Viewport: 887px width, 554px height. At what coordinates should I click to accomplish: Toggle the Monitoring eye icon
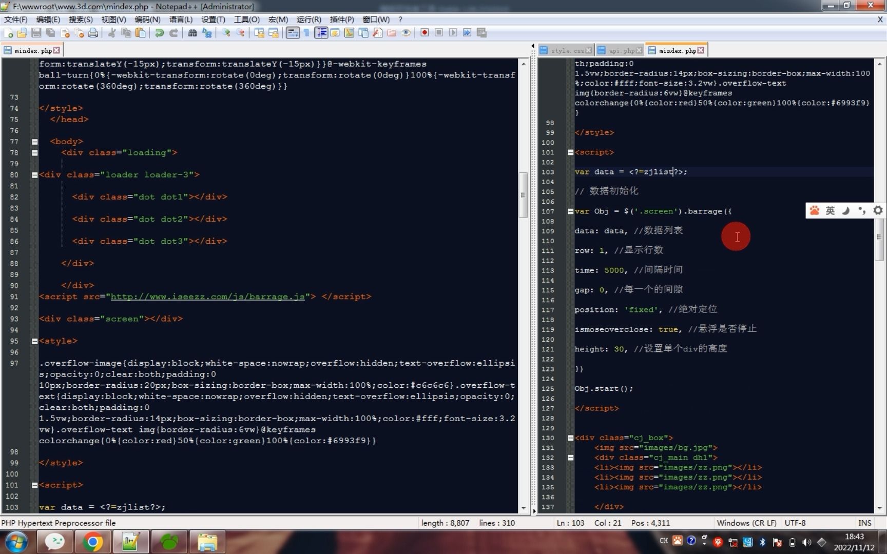pyautogui.click(x=406, y=33)
